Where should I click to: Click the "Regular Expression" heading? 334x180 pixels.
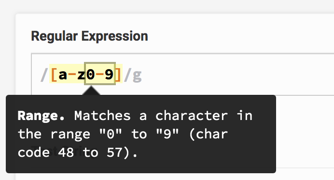point(89,36)
